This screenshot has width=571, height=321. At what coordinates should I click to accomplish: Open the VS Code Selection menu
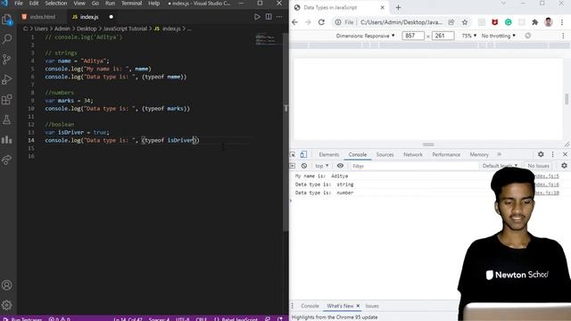point(55,4)
